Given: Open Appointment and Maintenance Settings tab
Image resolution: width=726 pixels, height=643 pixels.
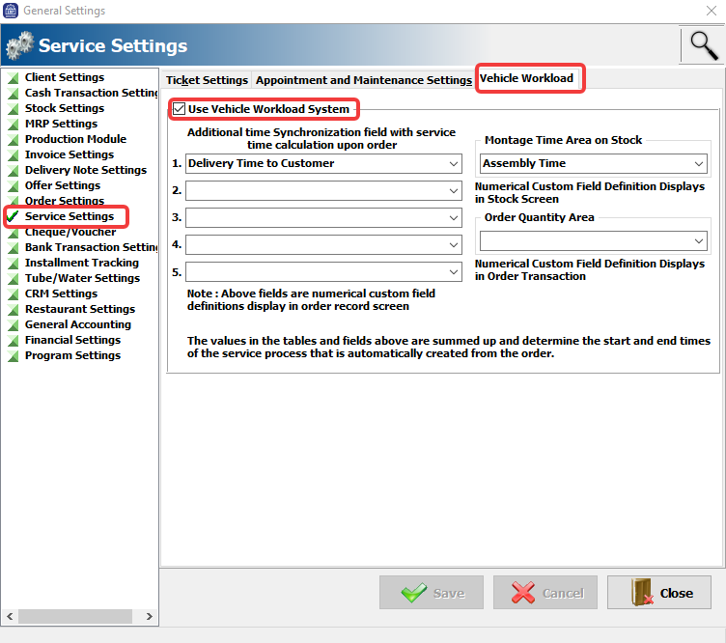Looking at the screenshot, I should click(364, 80).
